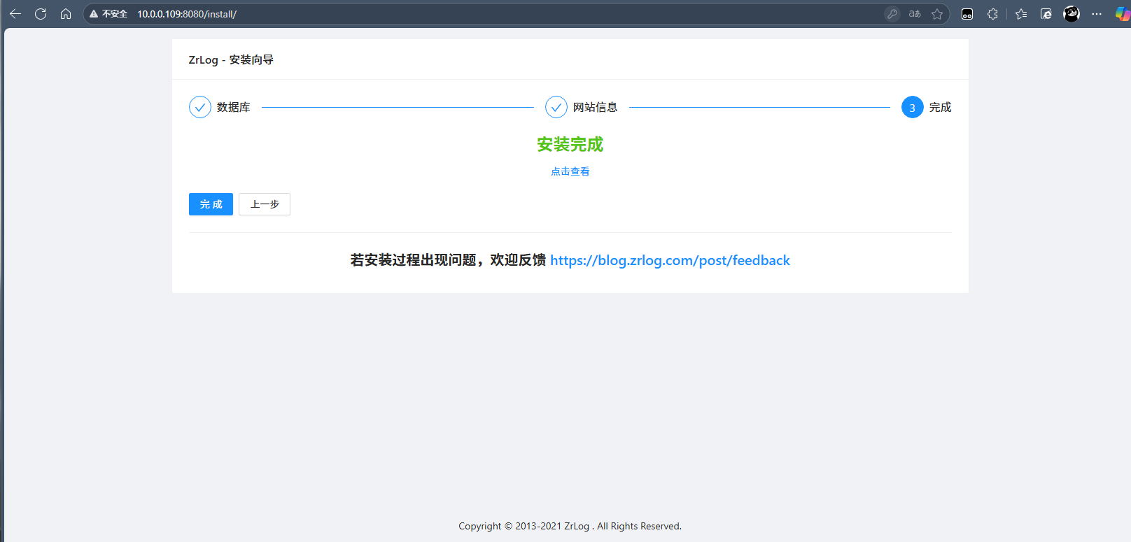Click the ZrLog - 安装向导 title

click(231, 60)
